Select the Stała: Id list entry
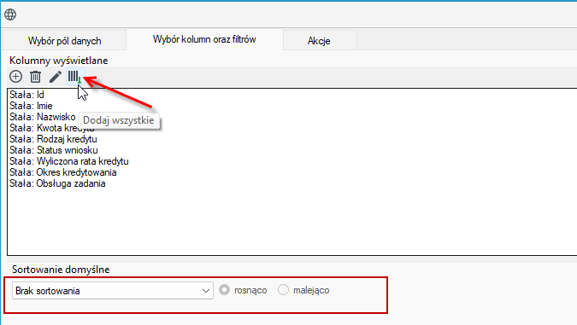 (x=26, y=95)
